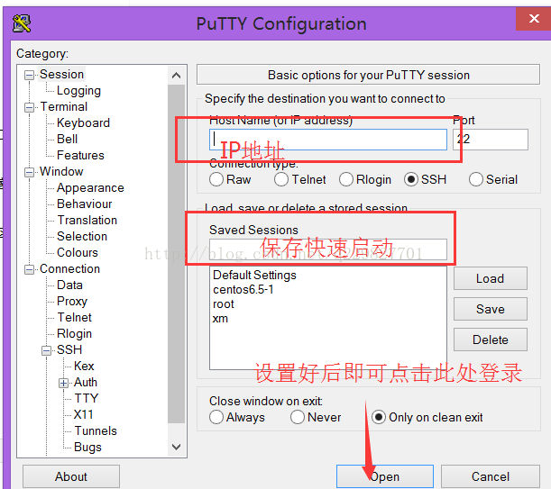Open the Keyboard category
The image size is (551, 489).
(x=83, y=122)
